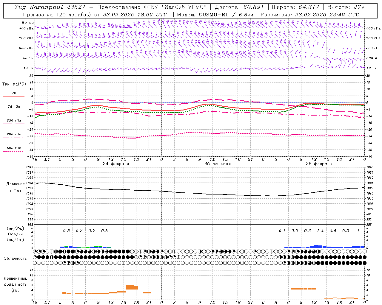Click the precipitation value 0.3
Image resolution: width=382 pixels, height=305 pixels.
[x=307, y=231]
